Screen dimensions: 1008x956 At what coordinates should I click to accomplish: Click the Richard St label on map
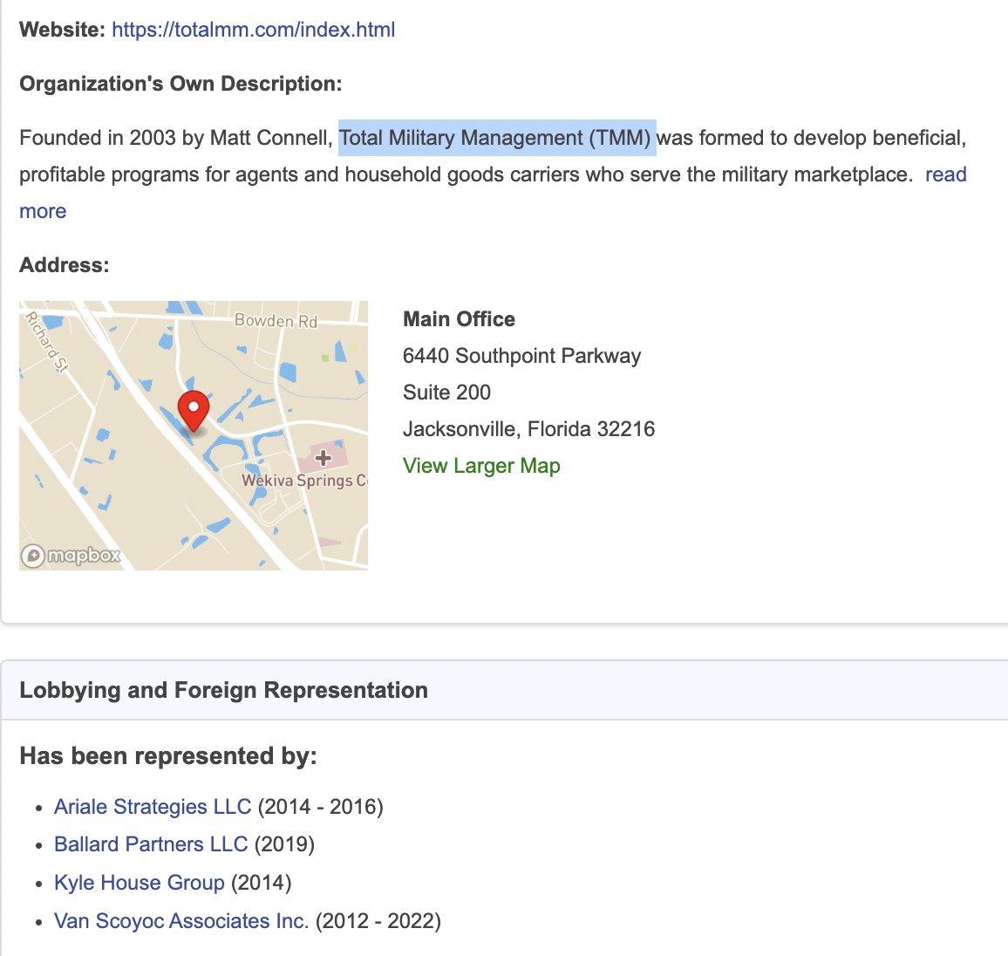(x=46, y=341)
